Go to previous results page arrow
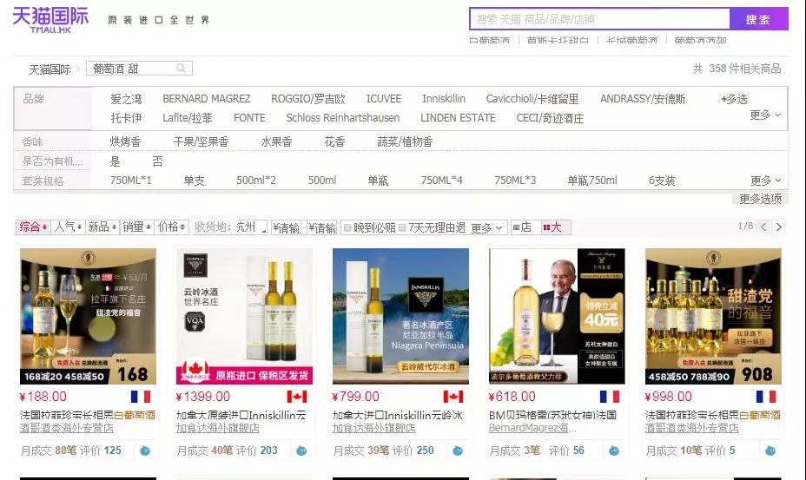Image resolution: width=806 pixels, height=480 pixels. [763, 227]
